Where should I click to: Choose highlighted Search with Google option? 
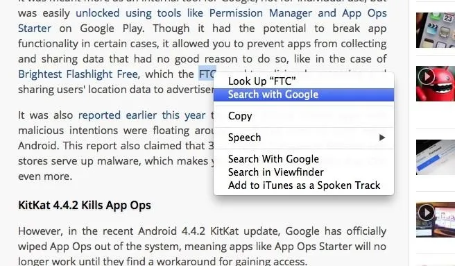coord(304,94)
